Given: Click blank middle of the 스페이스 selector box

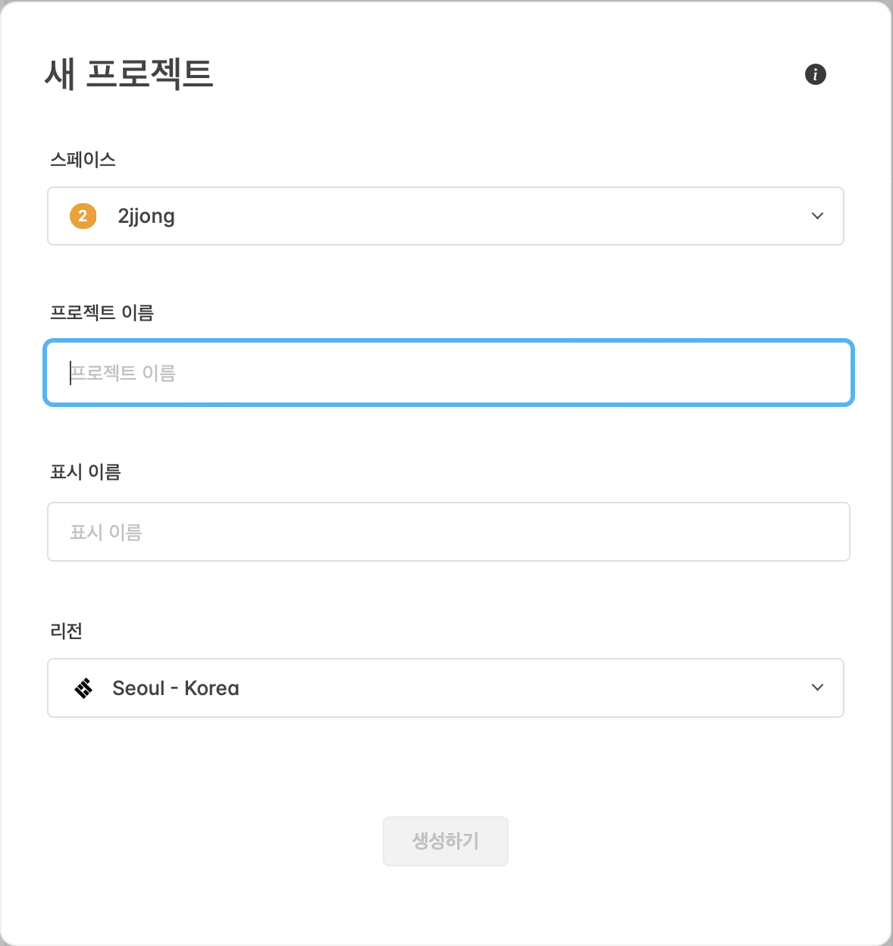Looking at the screenshot, I should 493,216.
